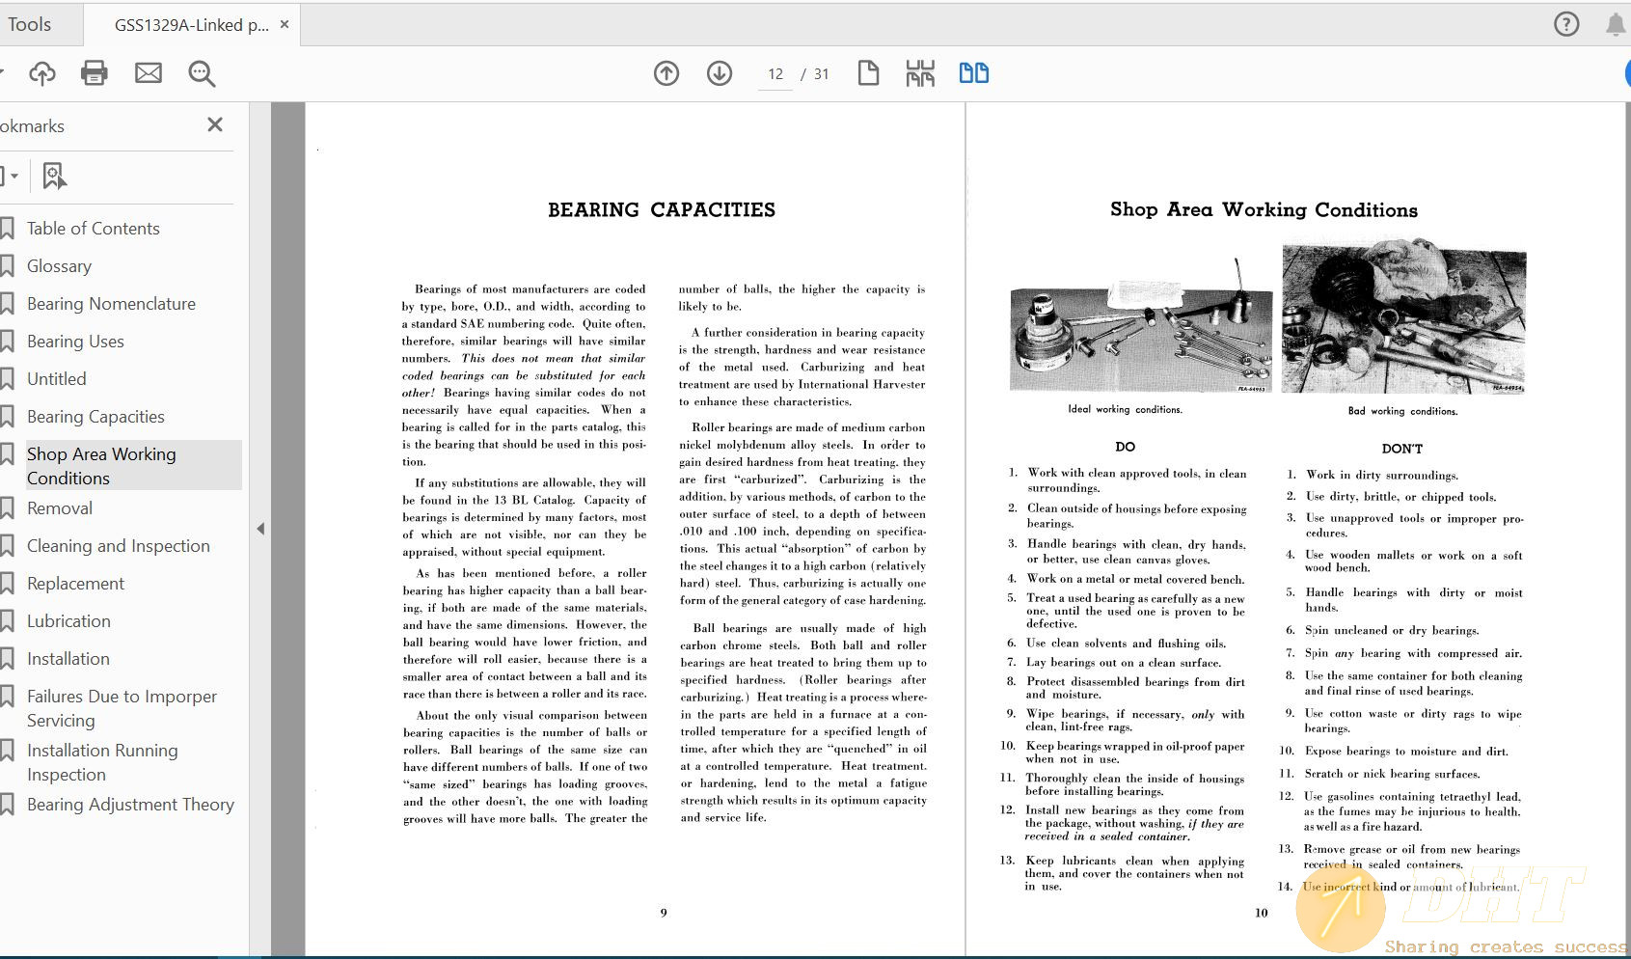Open the find text magnifier tool
Image resolution: width=1631 pixels, height=959 pixels.
coord(202,73)
